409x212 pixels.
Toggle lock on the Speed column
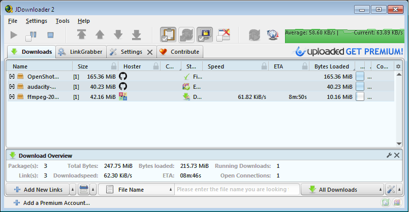point(264,66)
